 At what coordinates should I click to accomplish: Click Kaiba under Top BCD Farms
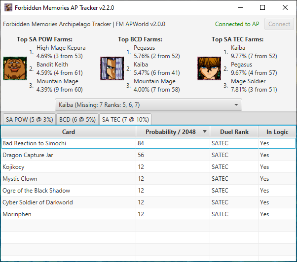pyautogui.click(x=157, y=68)
